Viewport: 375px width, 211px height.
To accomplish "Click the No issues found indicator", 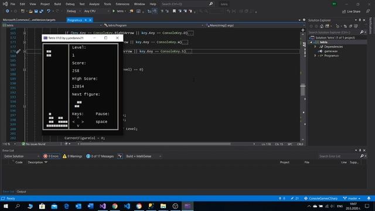I will click(33, 144).
